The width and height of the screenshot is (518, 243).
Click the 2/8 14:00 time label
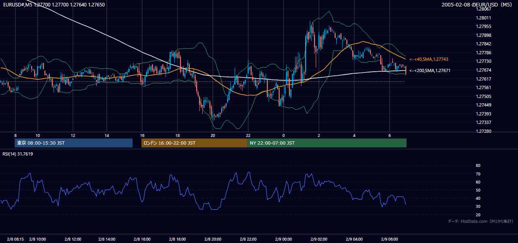107,239
